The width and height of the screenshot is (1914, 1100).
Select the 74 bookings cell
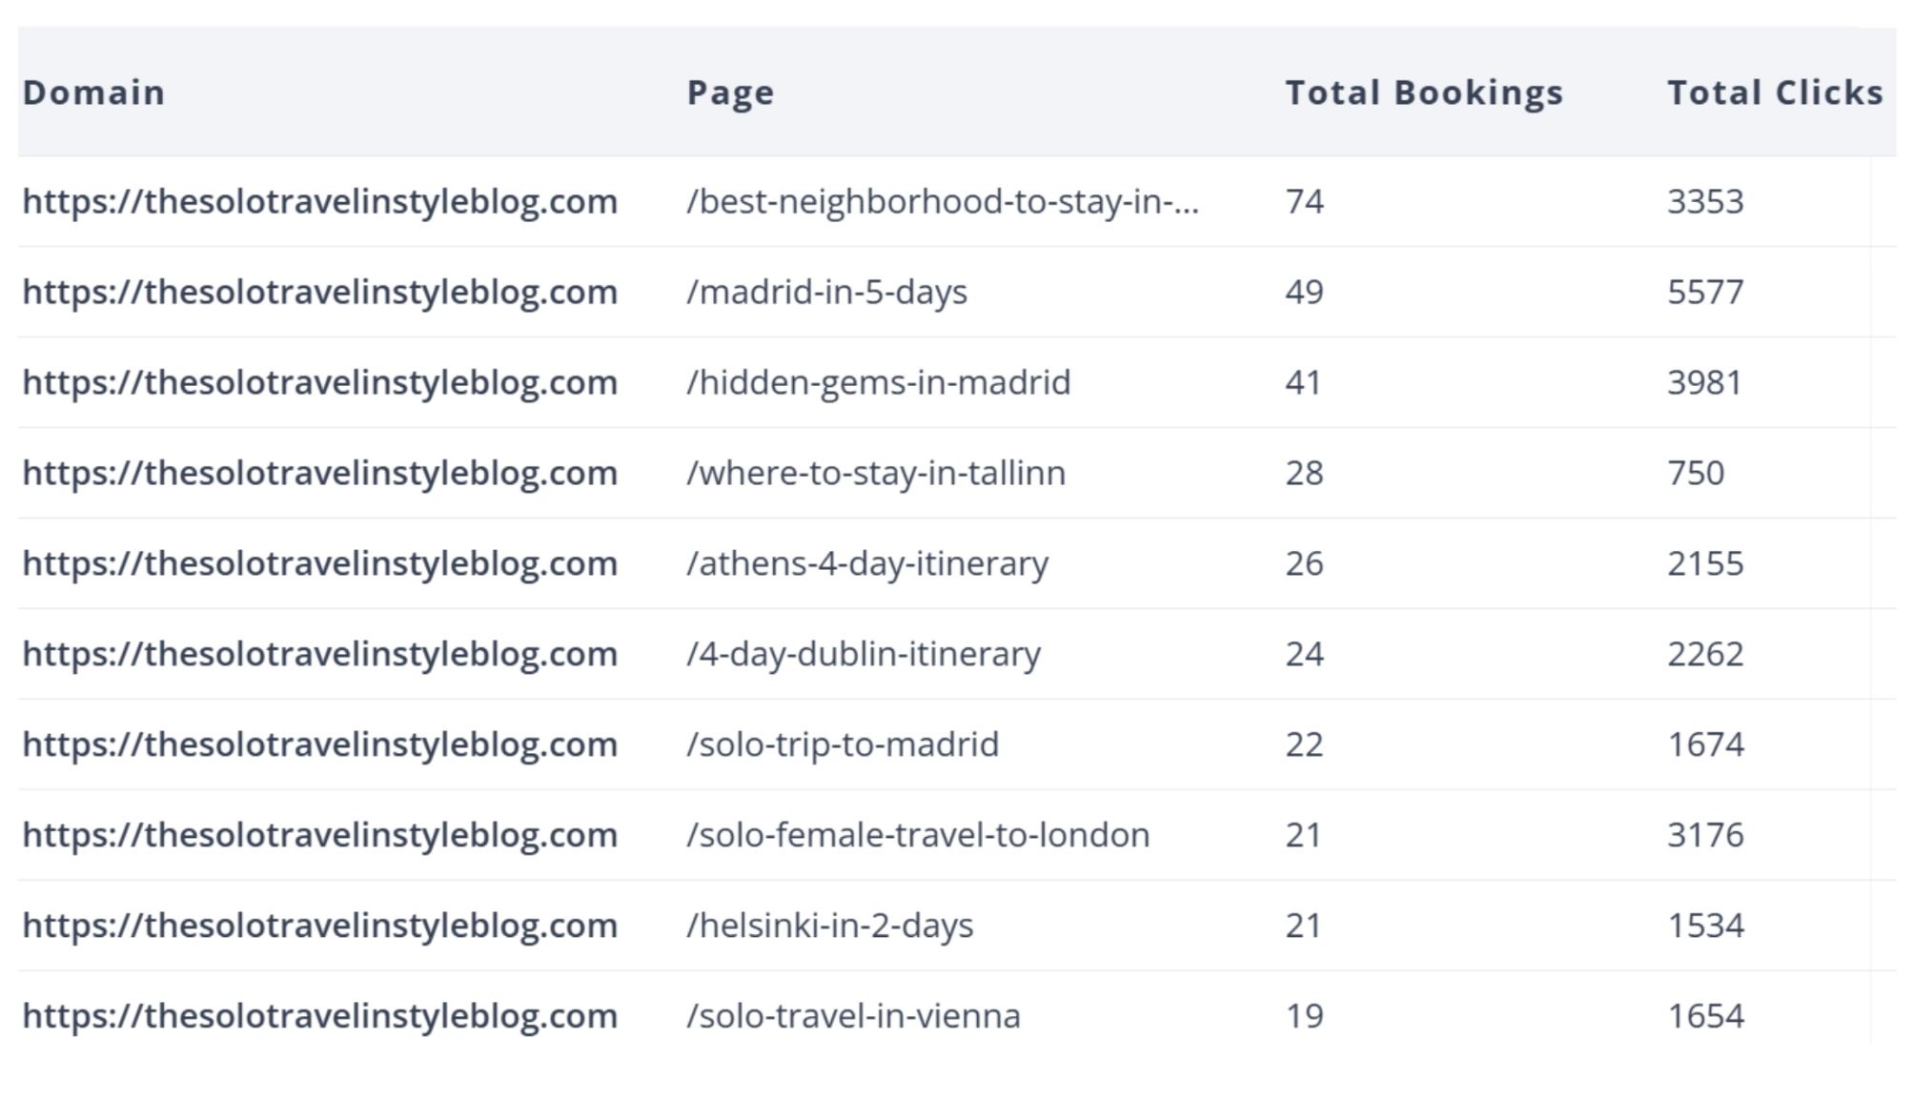pyautogui.click(x=1304, y=201)
